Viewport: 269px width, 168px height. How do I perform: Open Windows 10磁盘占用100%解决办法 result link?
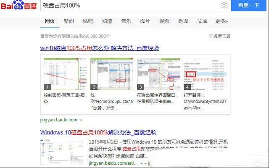[x=98, y=132]
